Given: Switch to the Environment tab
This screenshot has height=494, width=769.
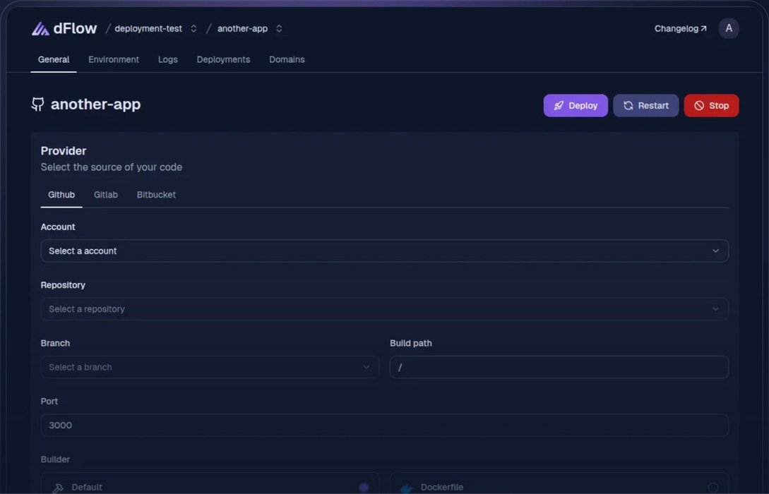Looking at the screenshot, I should point(113,59).
